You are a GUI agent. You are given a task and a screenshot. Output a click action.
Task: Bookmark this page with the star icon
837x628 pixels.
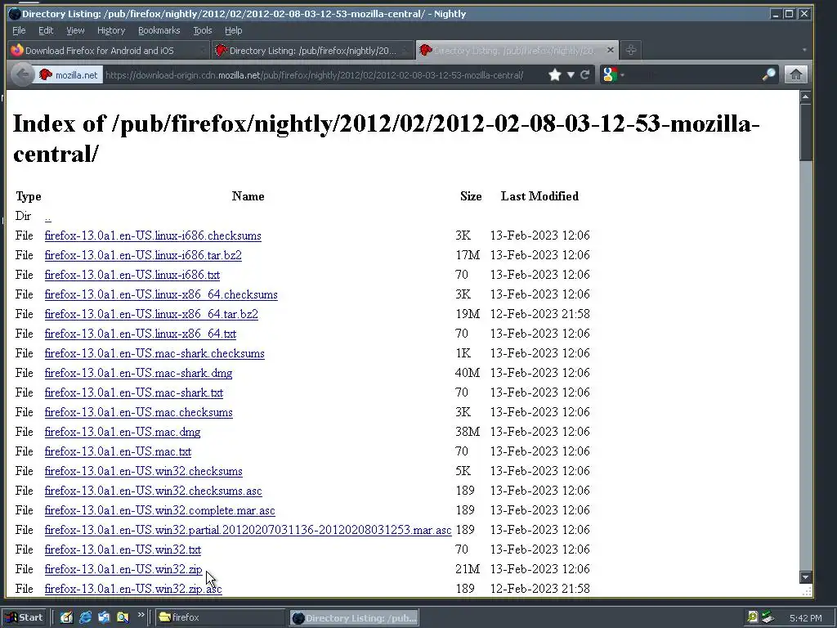555,74
